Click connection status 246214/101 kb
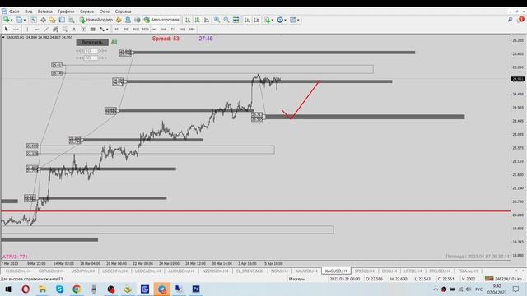This screenshot has height=296, width=527. click(503, 279)
